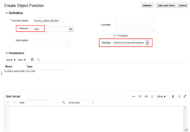Sort by the Name column header
Viewport: 190px width, 132px height.
coord(9,66)
